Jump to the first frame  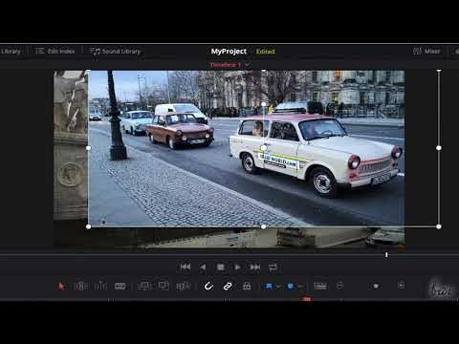186,267
